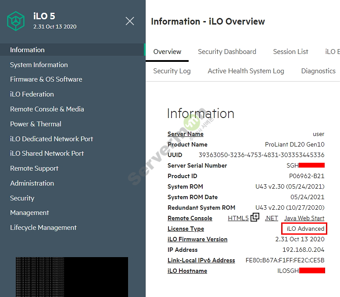Open Active Health System Log tab
340x297 pixels.
246,71
